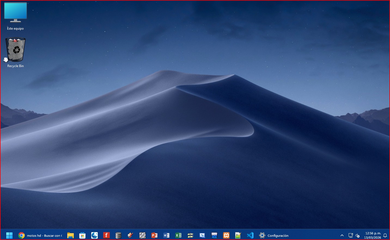The image size is (390, 240).
Task: Open the Windows Start menu
Action: point(9,235)
